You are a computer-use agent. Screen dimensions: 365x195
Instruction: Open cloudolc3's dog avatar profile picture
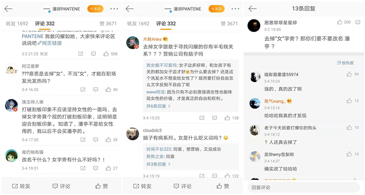pyautogui.click(x=133, y=133)
